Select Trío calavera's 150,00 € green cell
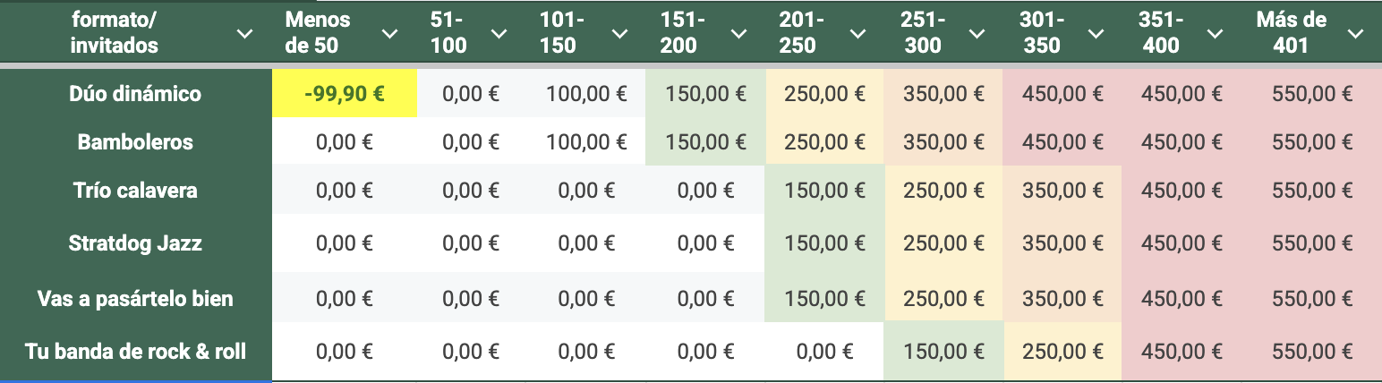The height and width of the screenshot is (383, 1382). pos(824,190)
